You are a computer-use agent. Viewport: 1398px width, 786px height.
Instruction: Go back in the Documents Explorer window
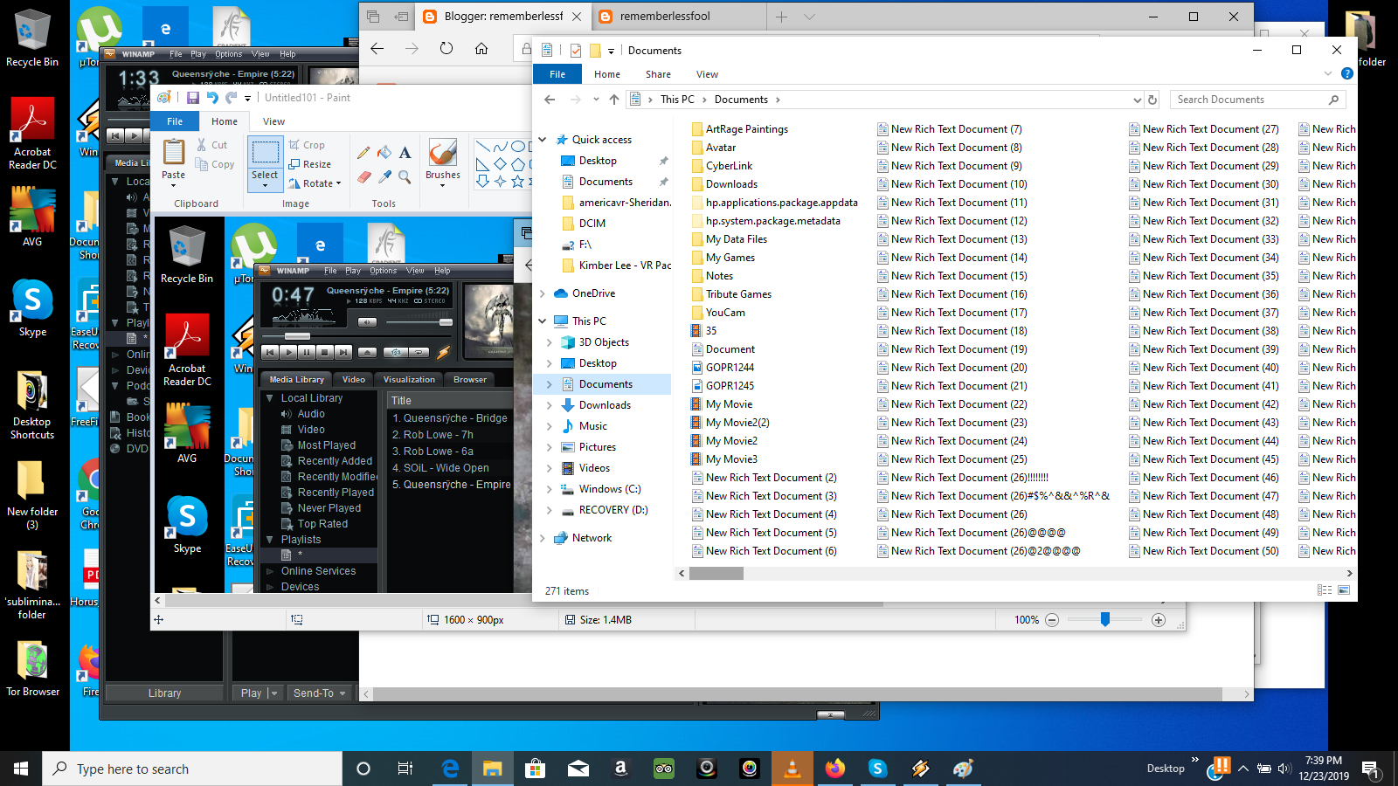550,100
